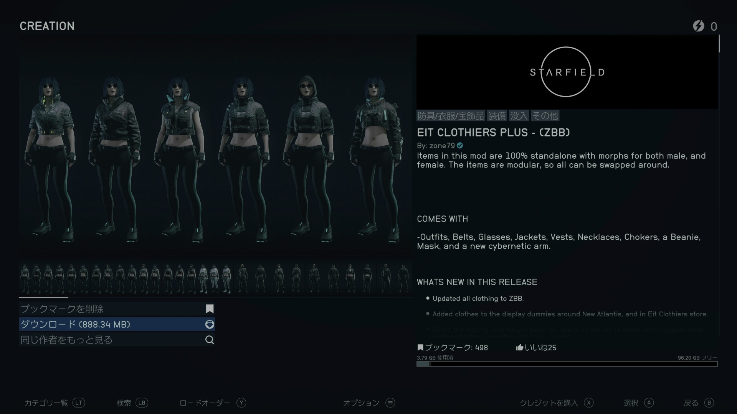The width and height of the screenshot is (737, 414).
Task: Click the credits lightning bolt icon
Action: [x=699, y=26]
